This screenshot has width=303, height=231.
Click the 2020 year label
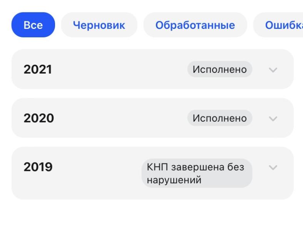tap(39, 118)
